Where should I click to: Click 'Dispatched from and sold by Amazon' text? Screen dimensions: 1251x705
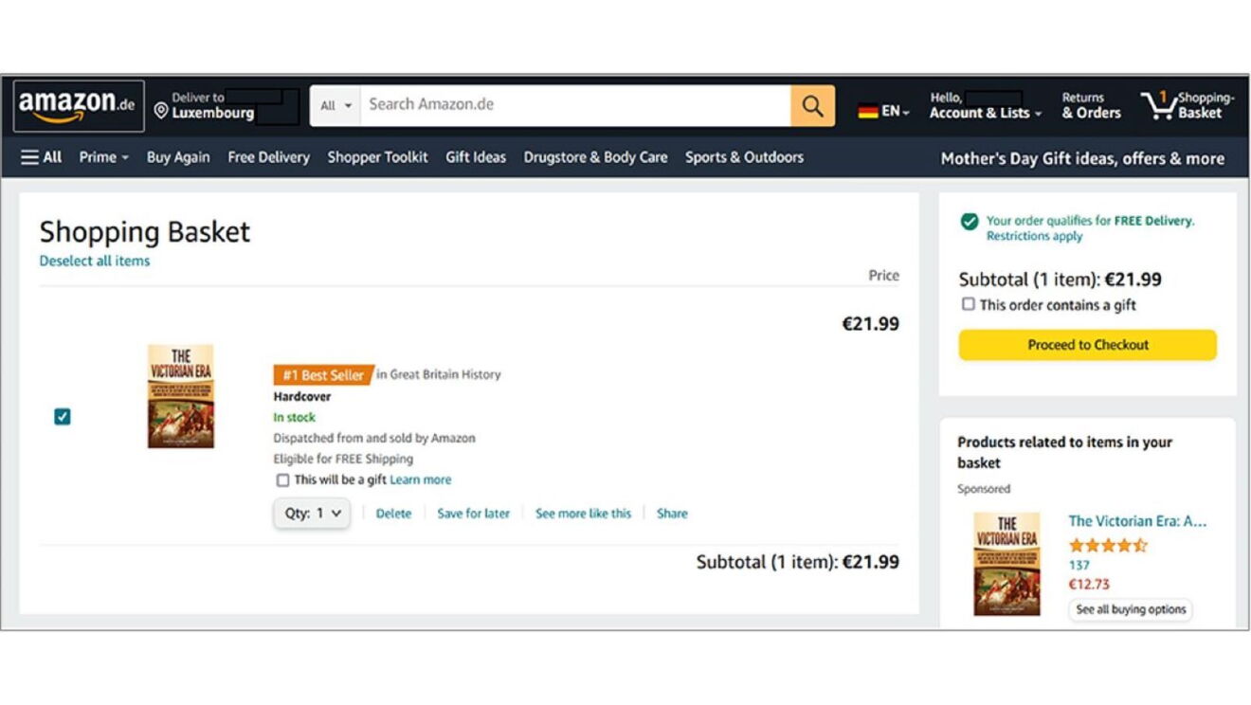(x=374, y=438)
